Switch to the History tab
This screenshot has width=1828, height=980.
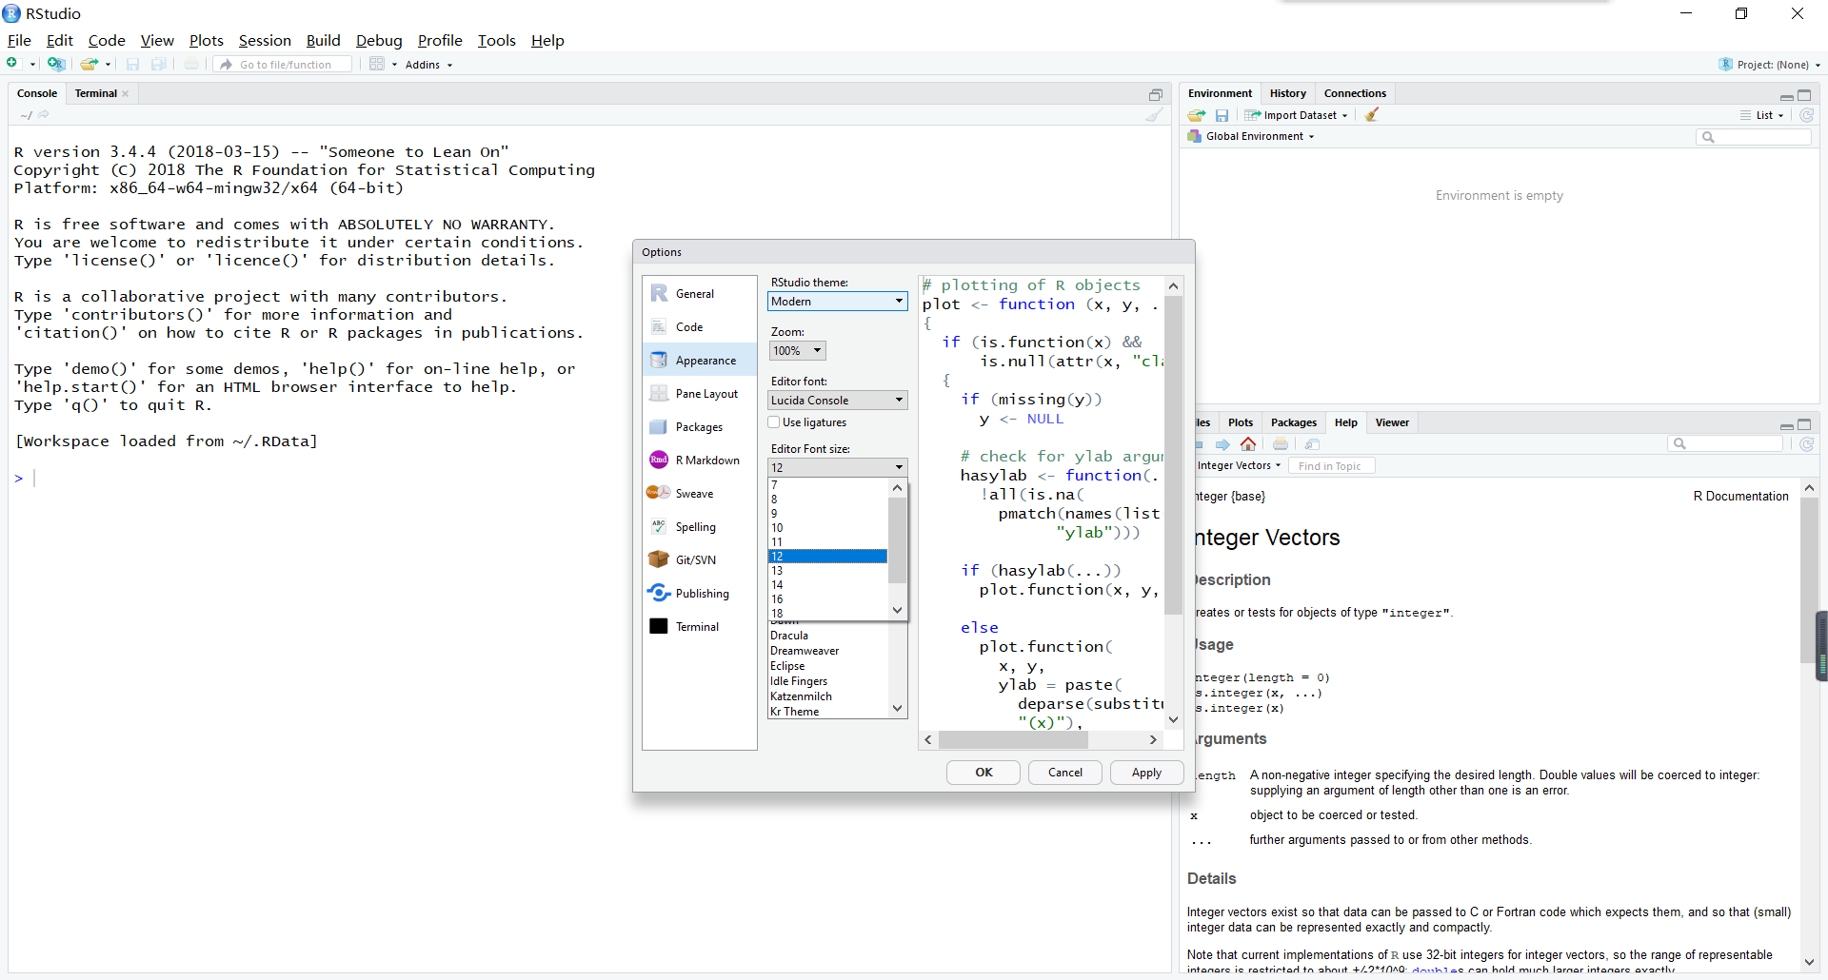(1287, 93)
